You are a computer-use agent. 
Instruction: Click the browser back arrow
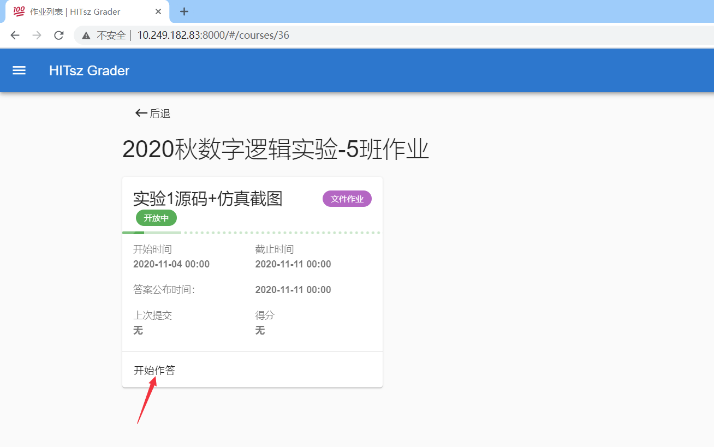[x=15, y=35]
